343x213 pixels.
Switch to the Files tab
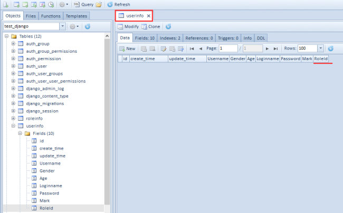(31, 16)
